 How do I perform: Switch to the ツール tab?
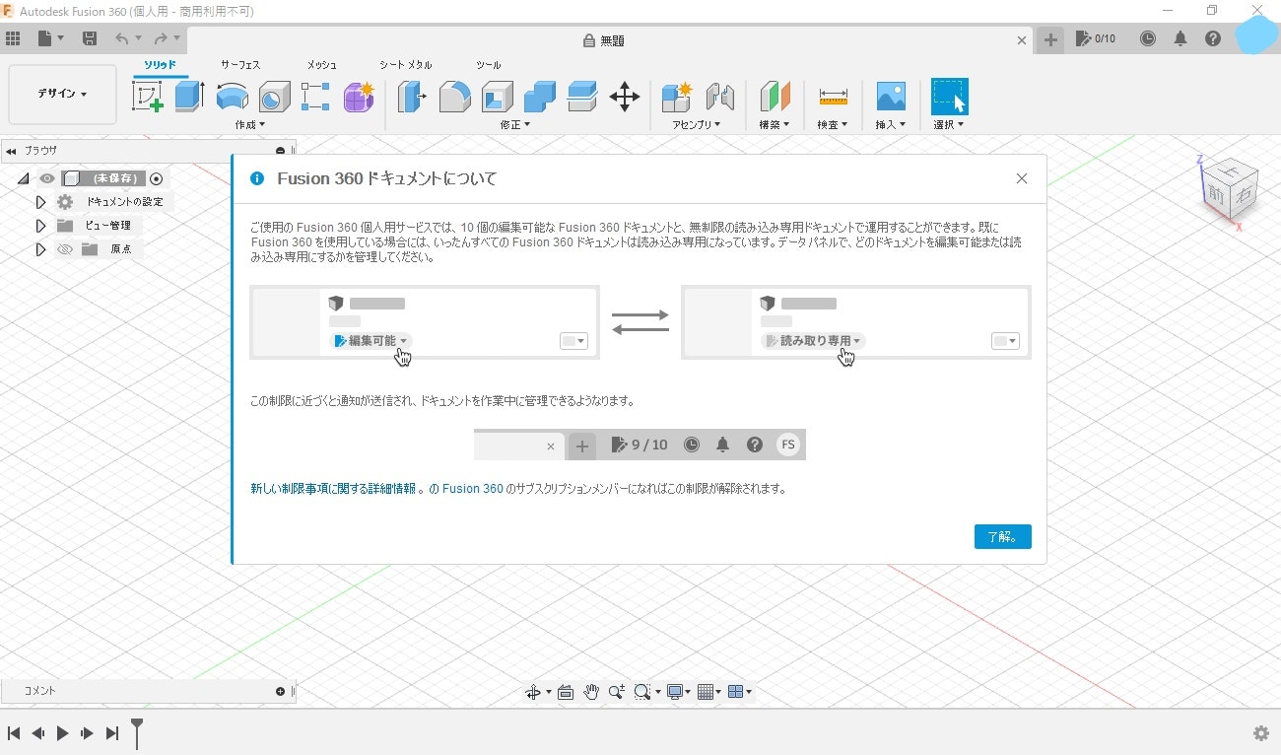489,65
